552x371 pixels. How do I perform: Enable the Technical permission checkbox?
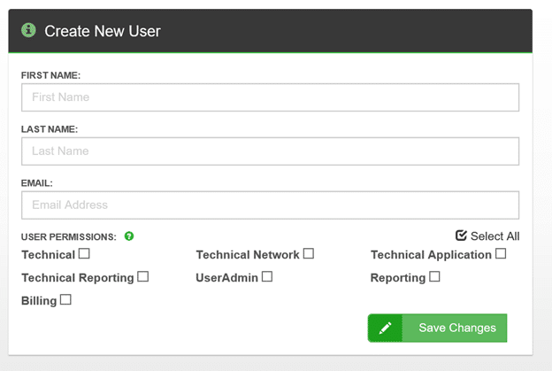[84, 254]
